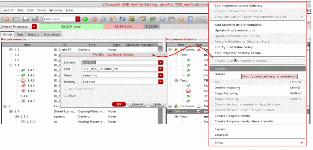Click broken link icon of requirement 1.4.5
Image resolution: width=313 pixels, height=150 pixels.
coord(24,91)
